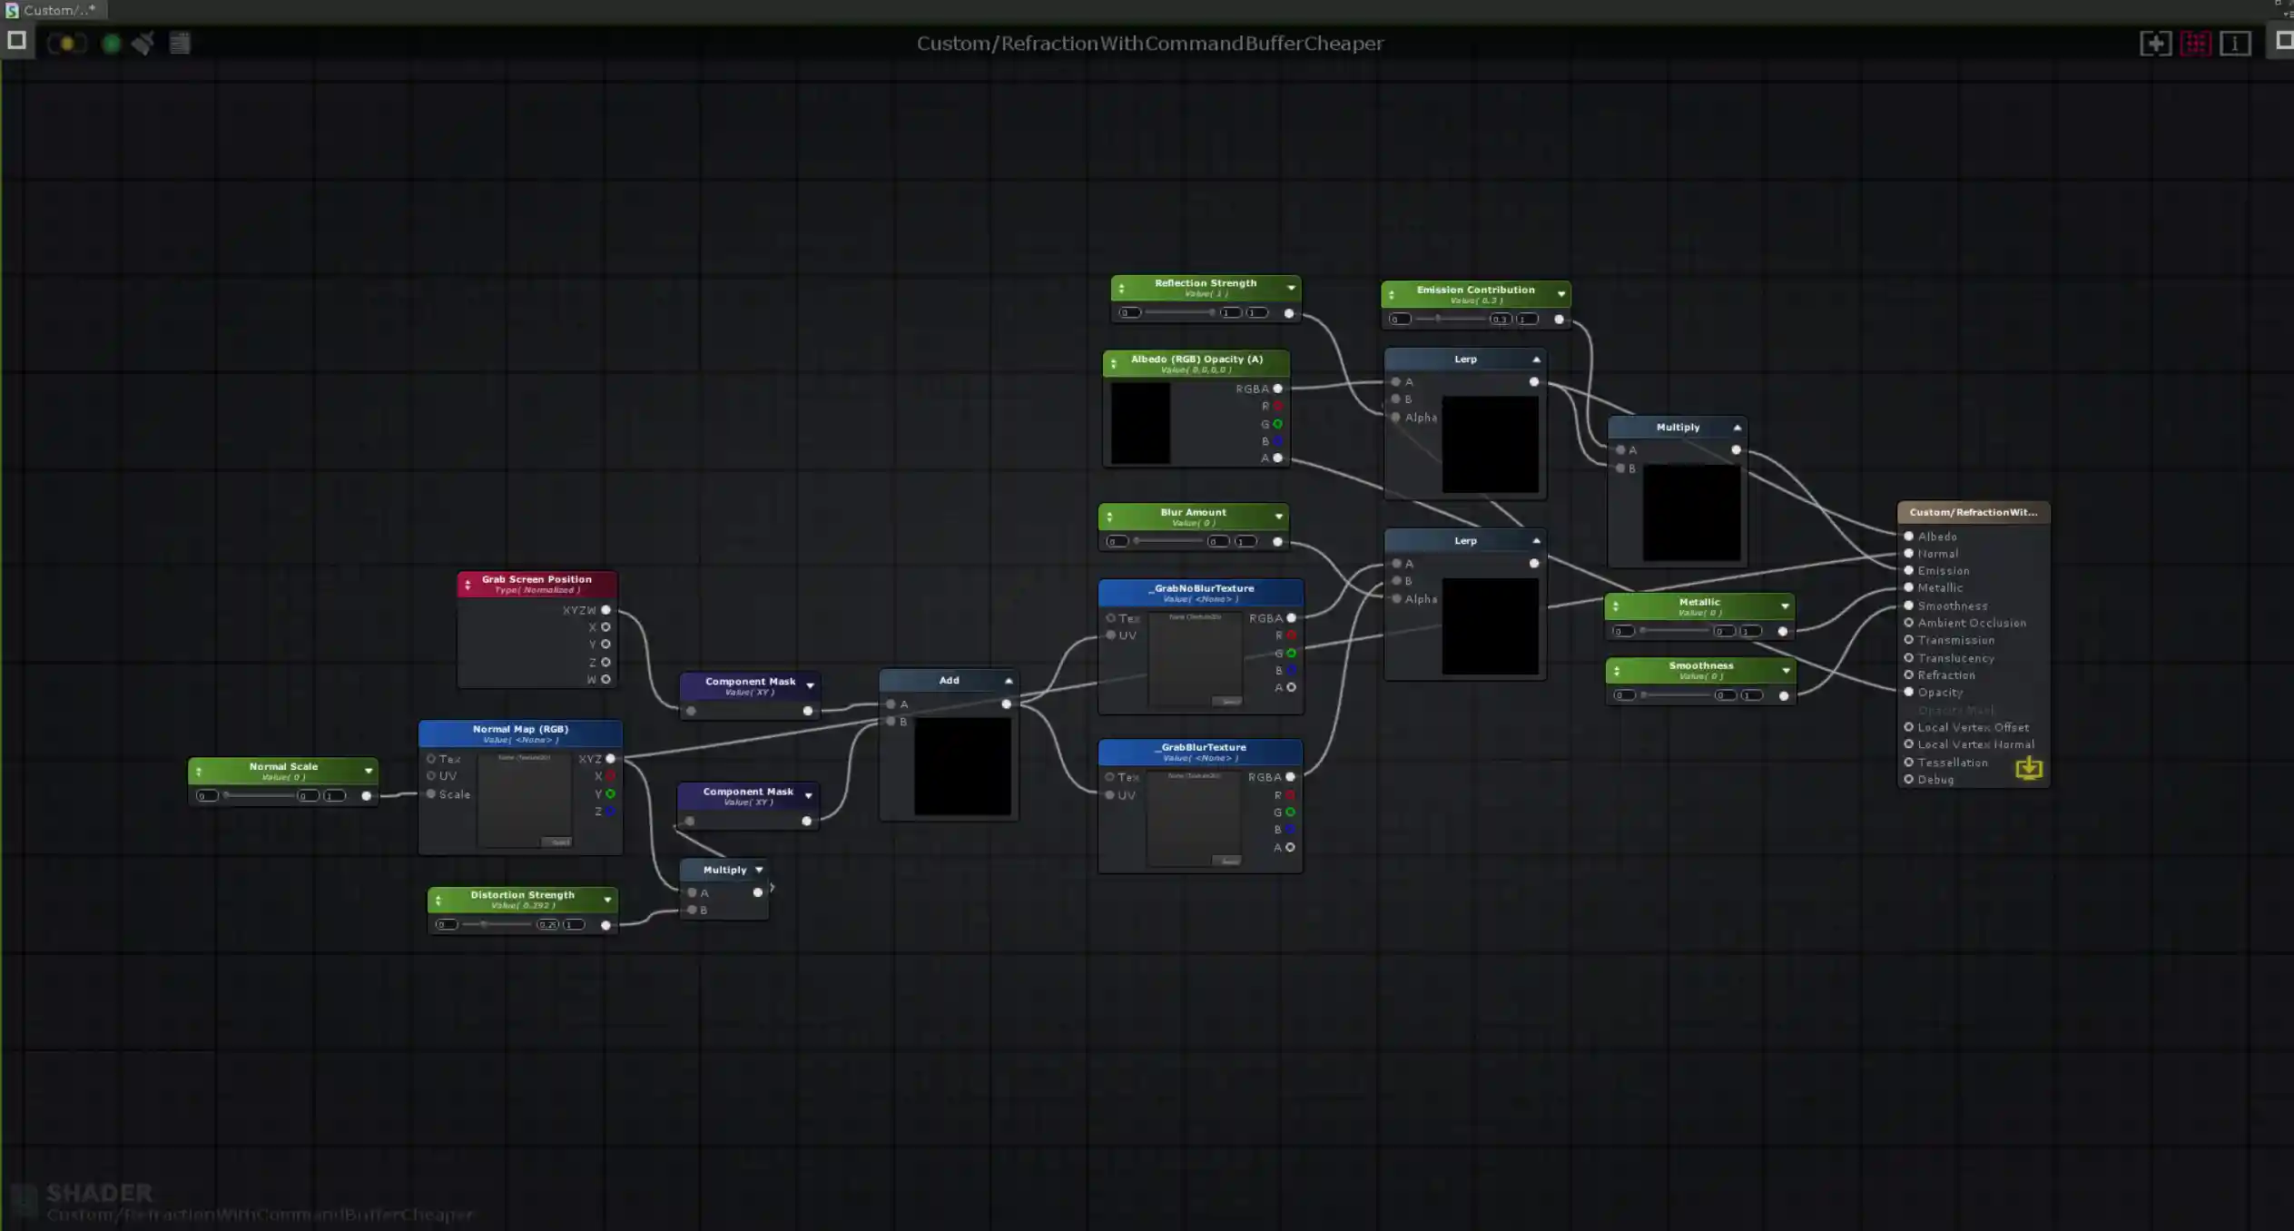The height and width of the screenshot is (1231, 2294).
Task: Open the Multiply node operation dropdown
Action: pyautogui.click(x=761, y=869)
